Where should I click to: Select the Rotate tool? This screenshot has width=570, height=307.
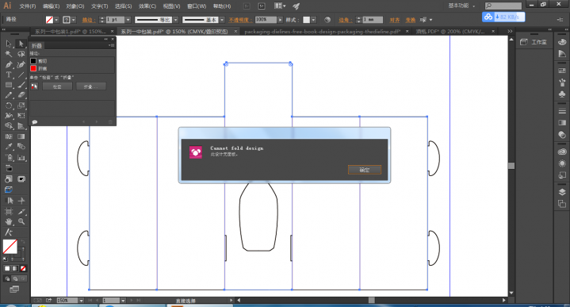coord(9,106)
